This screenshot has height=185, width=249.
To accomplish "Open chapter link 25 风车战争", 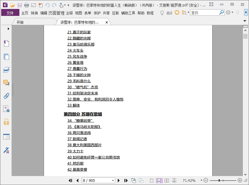I will click(x=77, y=56).
